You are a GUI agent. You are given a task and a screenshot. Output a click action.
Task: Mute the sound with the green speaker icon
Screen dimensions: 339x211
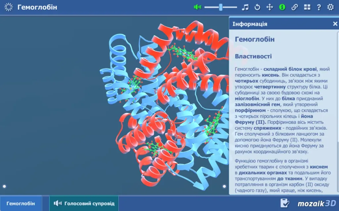pyautogui.click(x=198, y=7)
